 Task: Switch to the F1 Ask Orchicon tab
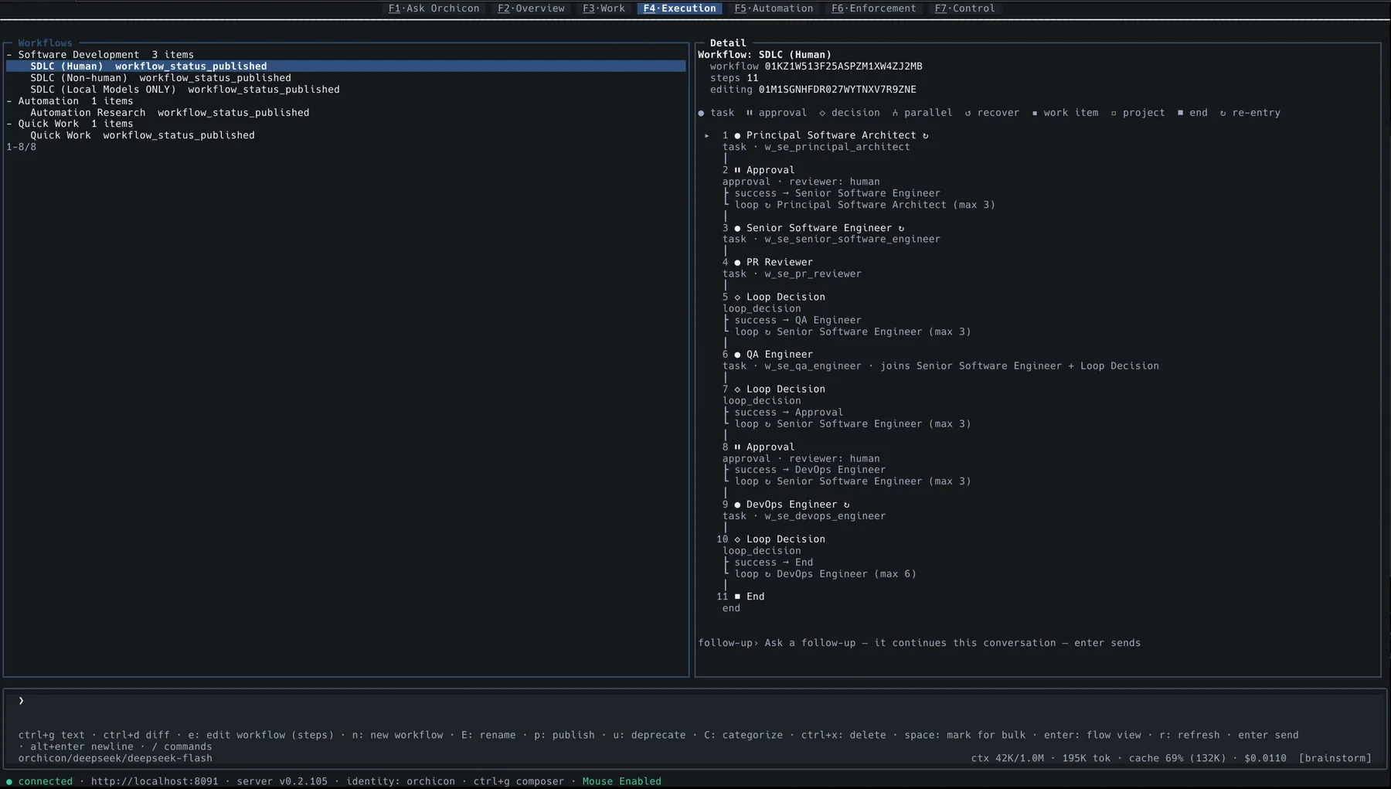click(x=434, y=9)
